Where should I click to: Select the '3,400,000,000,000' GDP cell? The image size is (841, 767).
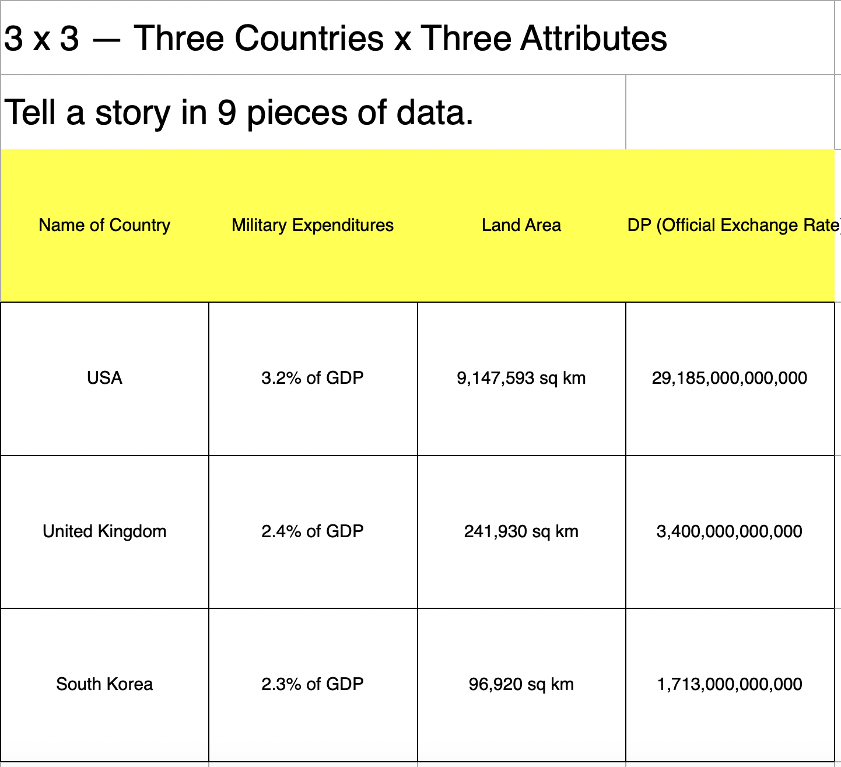point(730,531)
